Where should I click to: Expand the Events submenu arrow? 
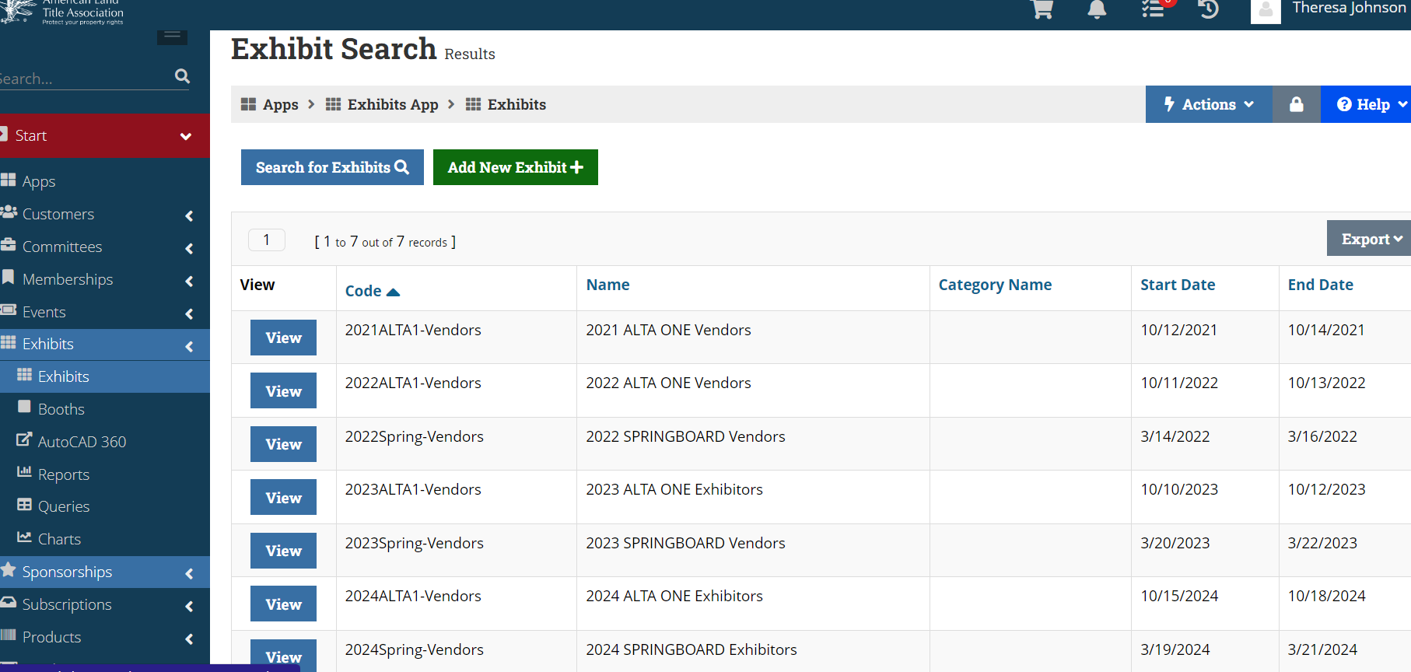click(x=189, y=313)
